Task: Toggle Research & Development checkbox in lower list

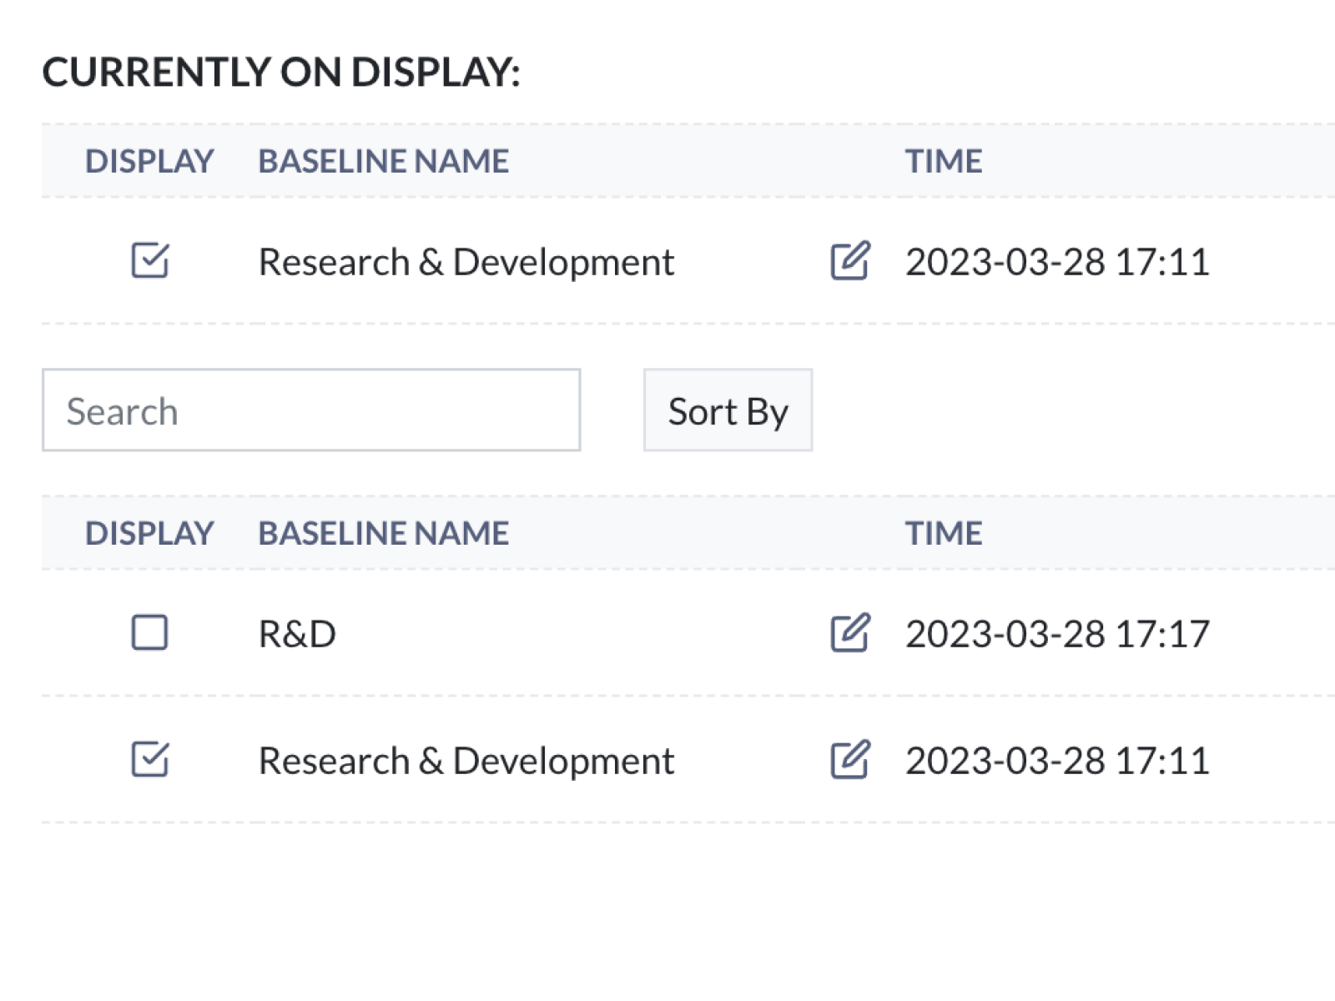Action: click(x=150, y=759)
